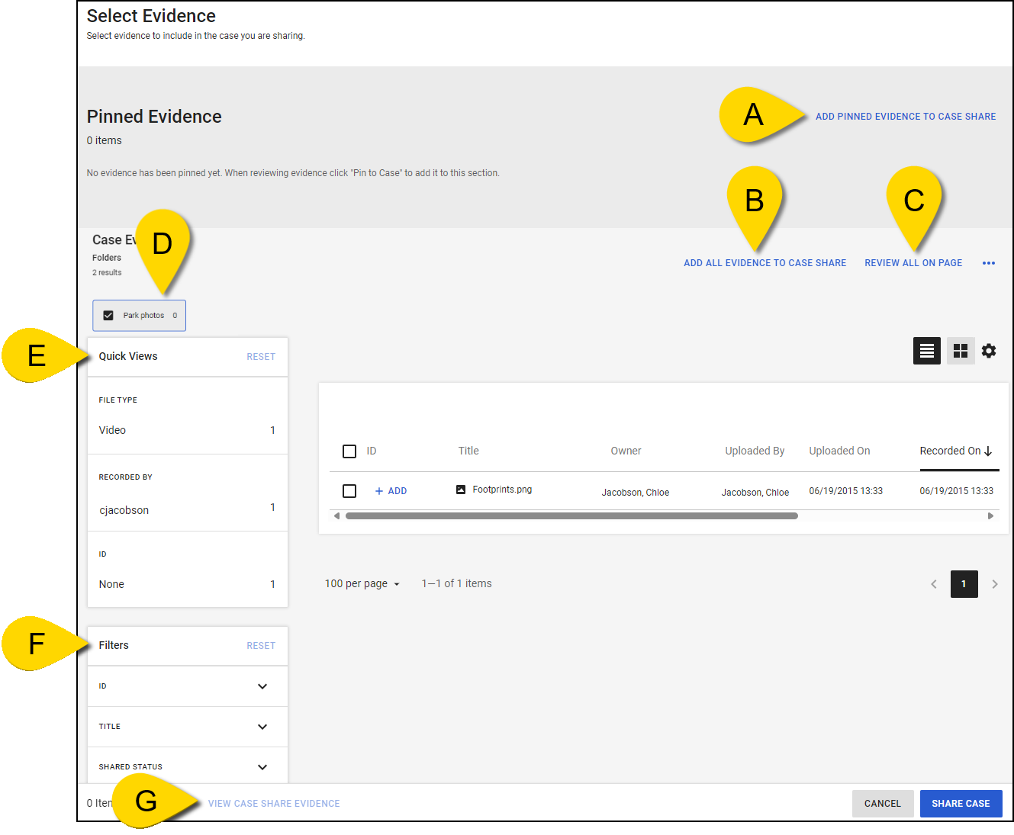The height and width of the screenshot is (835, 1014).
Task: Sort table by Owner column
Action: coord(626,451)
